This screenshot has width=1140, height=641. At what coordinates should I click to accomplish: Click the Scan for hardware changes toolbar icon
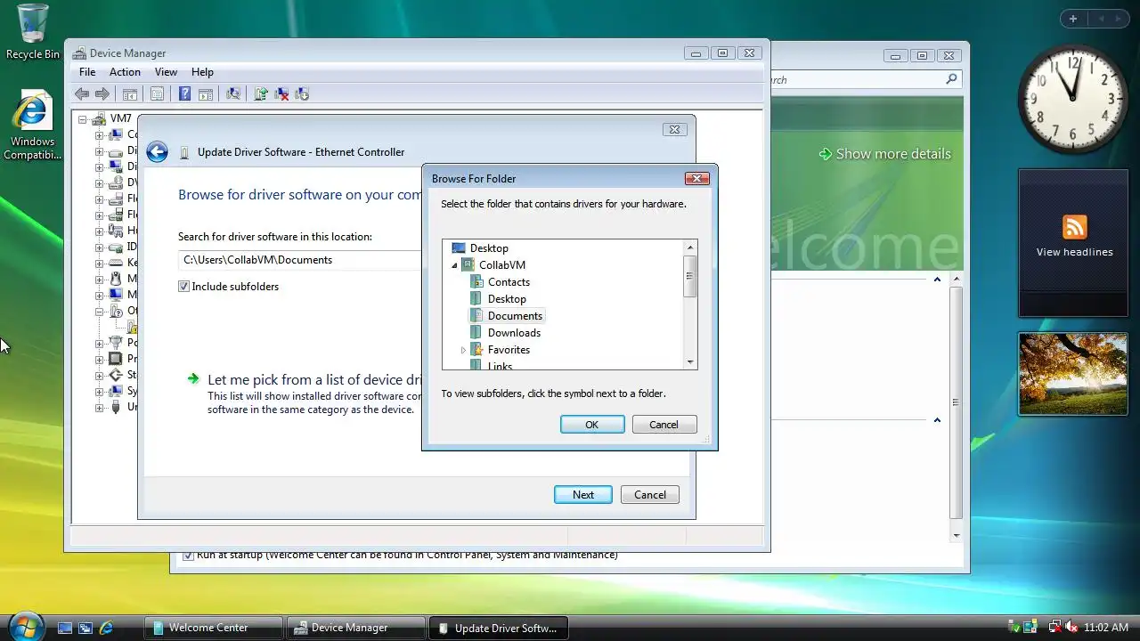point(233,93)
